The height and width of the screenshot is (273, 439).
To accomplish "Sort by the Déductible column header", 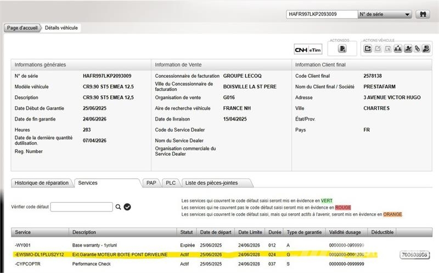I will [382, 232].
